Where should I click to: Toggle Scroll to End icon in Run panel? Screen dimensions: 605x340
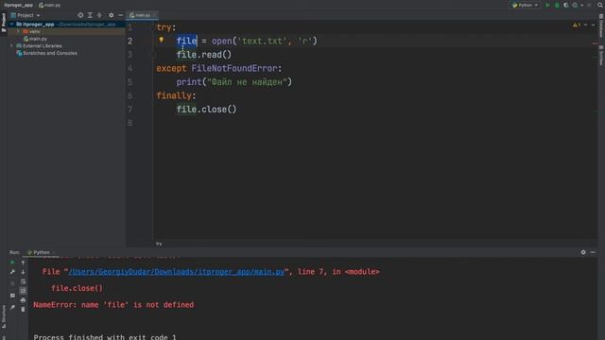(23, 291)
